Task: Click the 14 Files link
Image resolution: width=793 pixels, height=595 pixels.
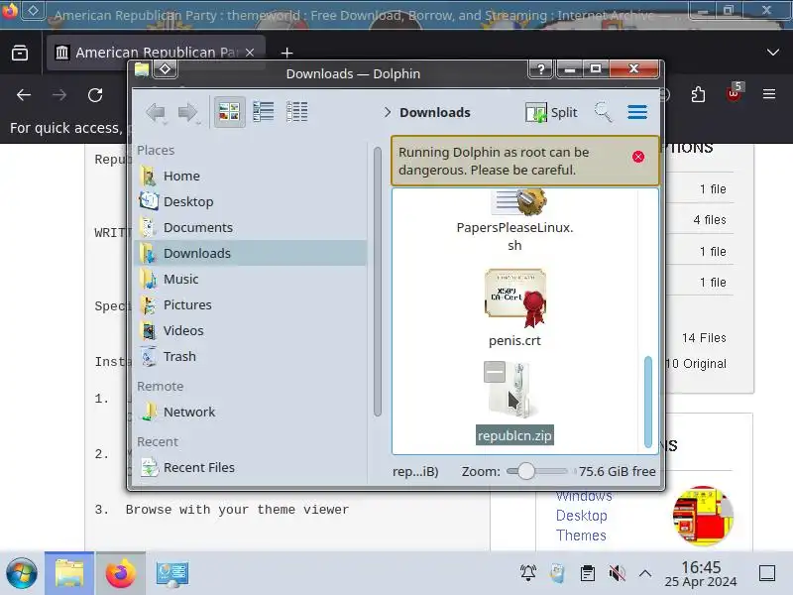Action: tap(704, 338)
